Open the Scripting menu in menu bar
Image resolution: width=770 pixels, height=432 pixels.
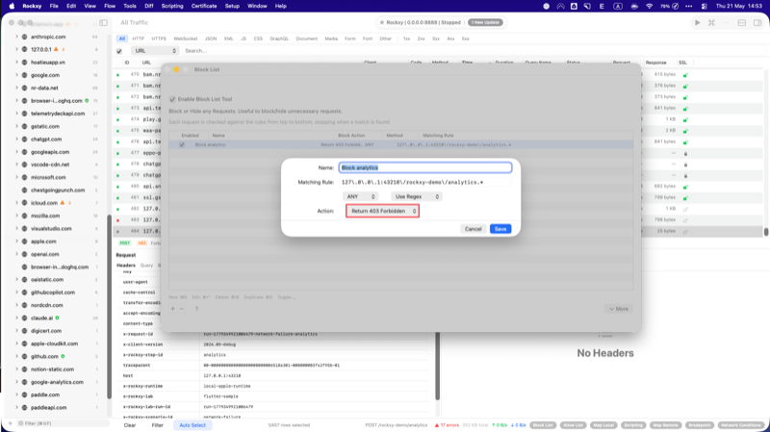click(x=172, y=6)
